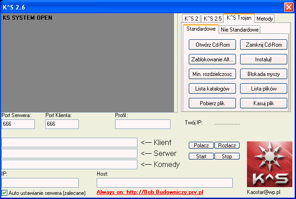Select the Metody tab
The width and height of the screenshot is (296, 199).
coord(265,19)
